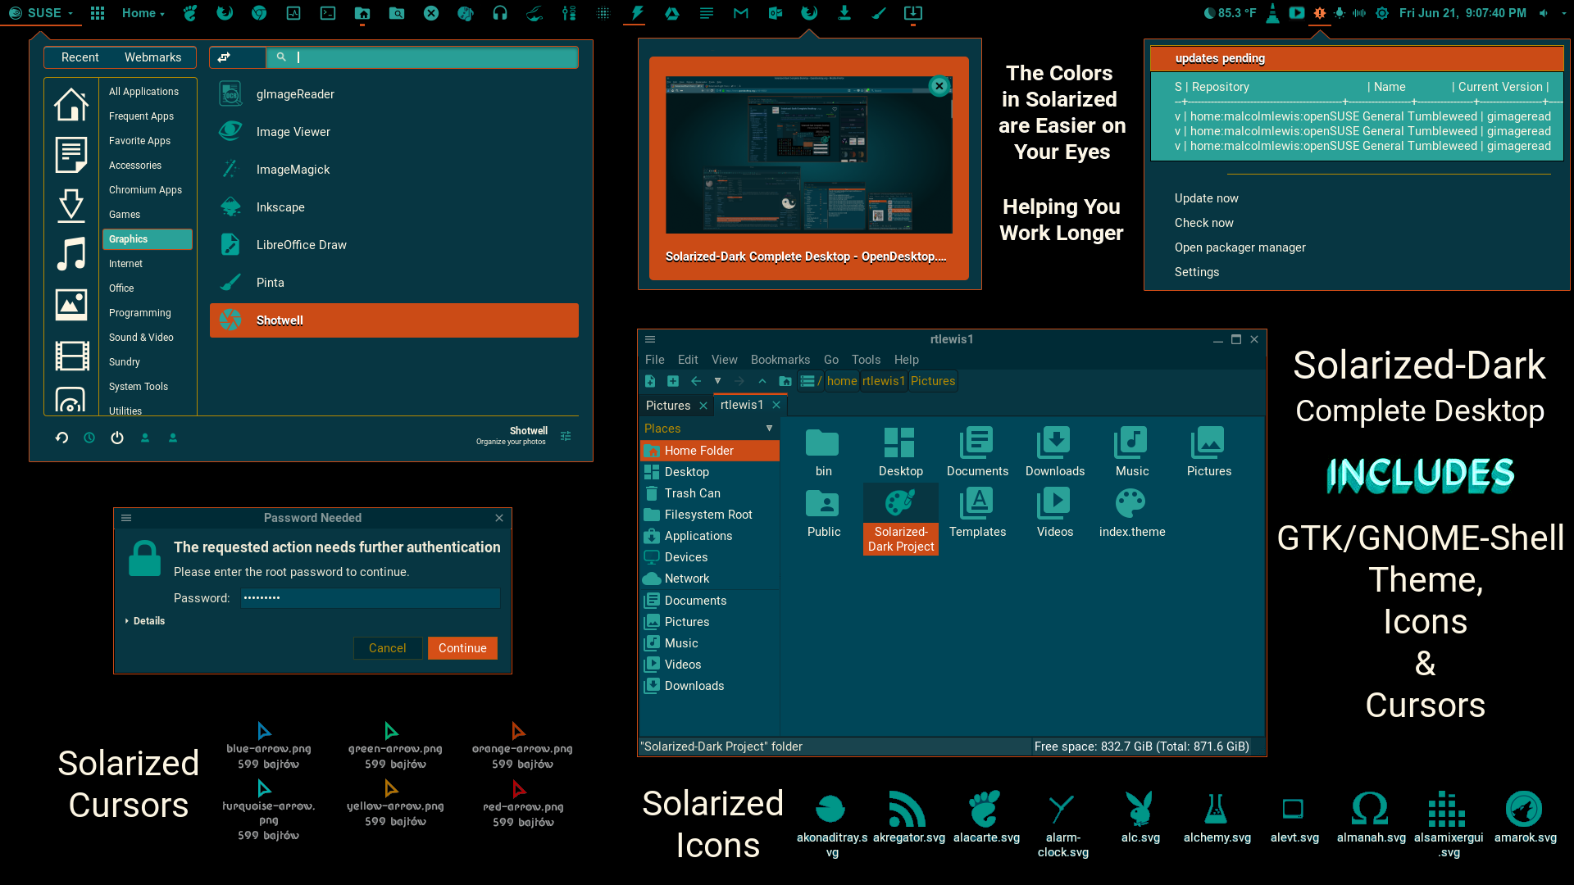Click the headphones icon in the top panel
The width and height of the screenshot is (1574, 885).
[500, 13]
